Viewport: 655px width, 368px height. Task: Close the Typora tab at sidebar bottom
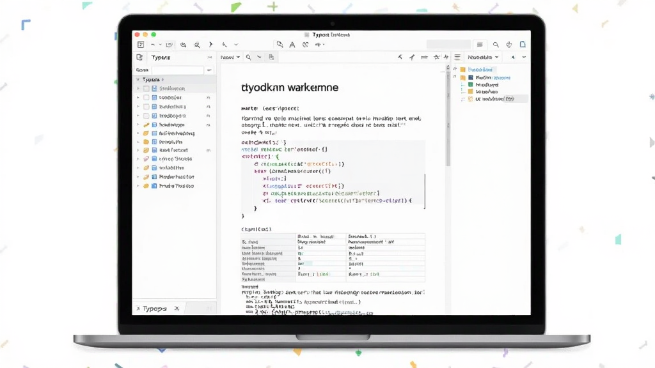coord(177,309)
